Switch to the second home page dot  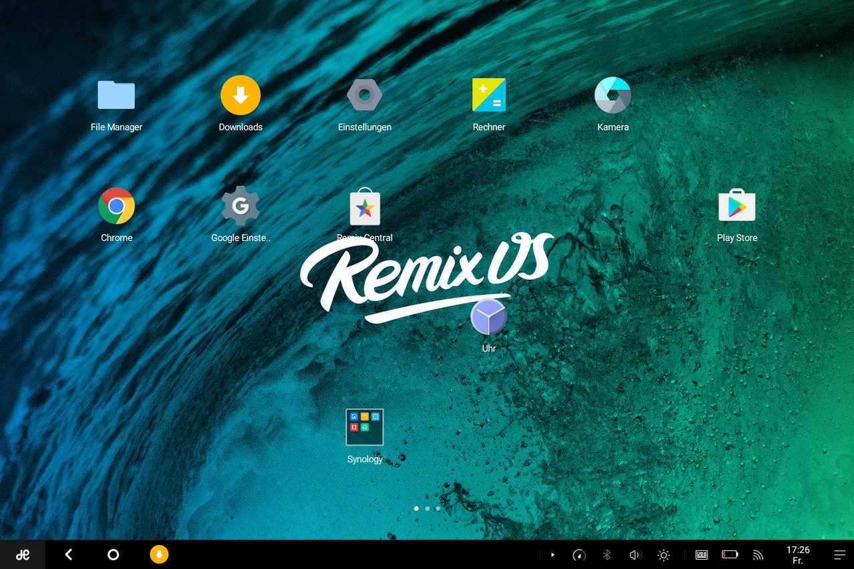pyautogui.click(x=427, y=508)
